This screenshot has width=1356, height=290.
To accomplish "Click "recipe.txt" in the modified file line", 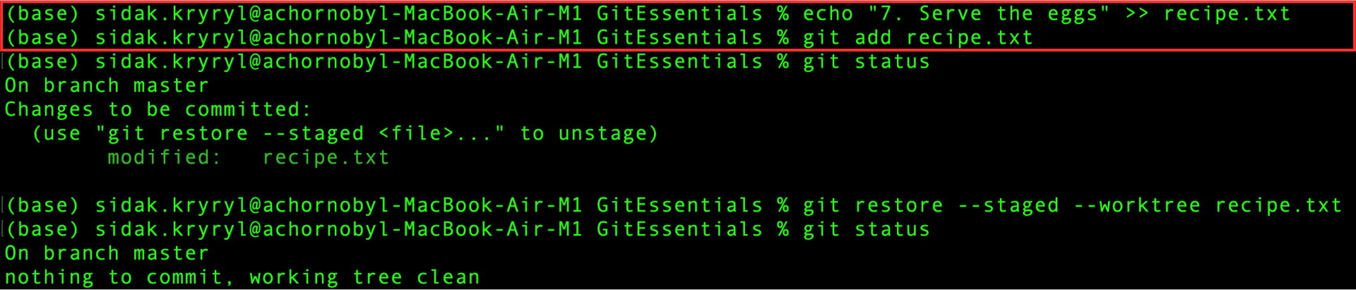I will click(326, 158).
